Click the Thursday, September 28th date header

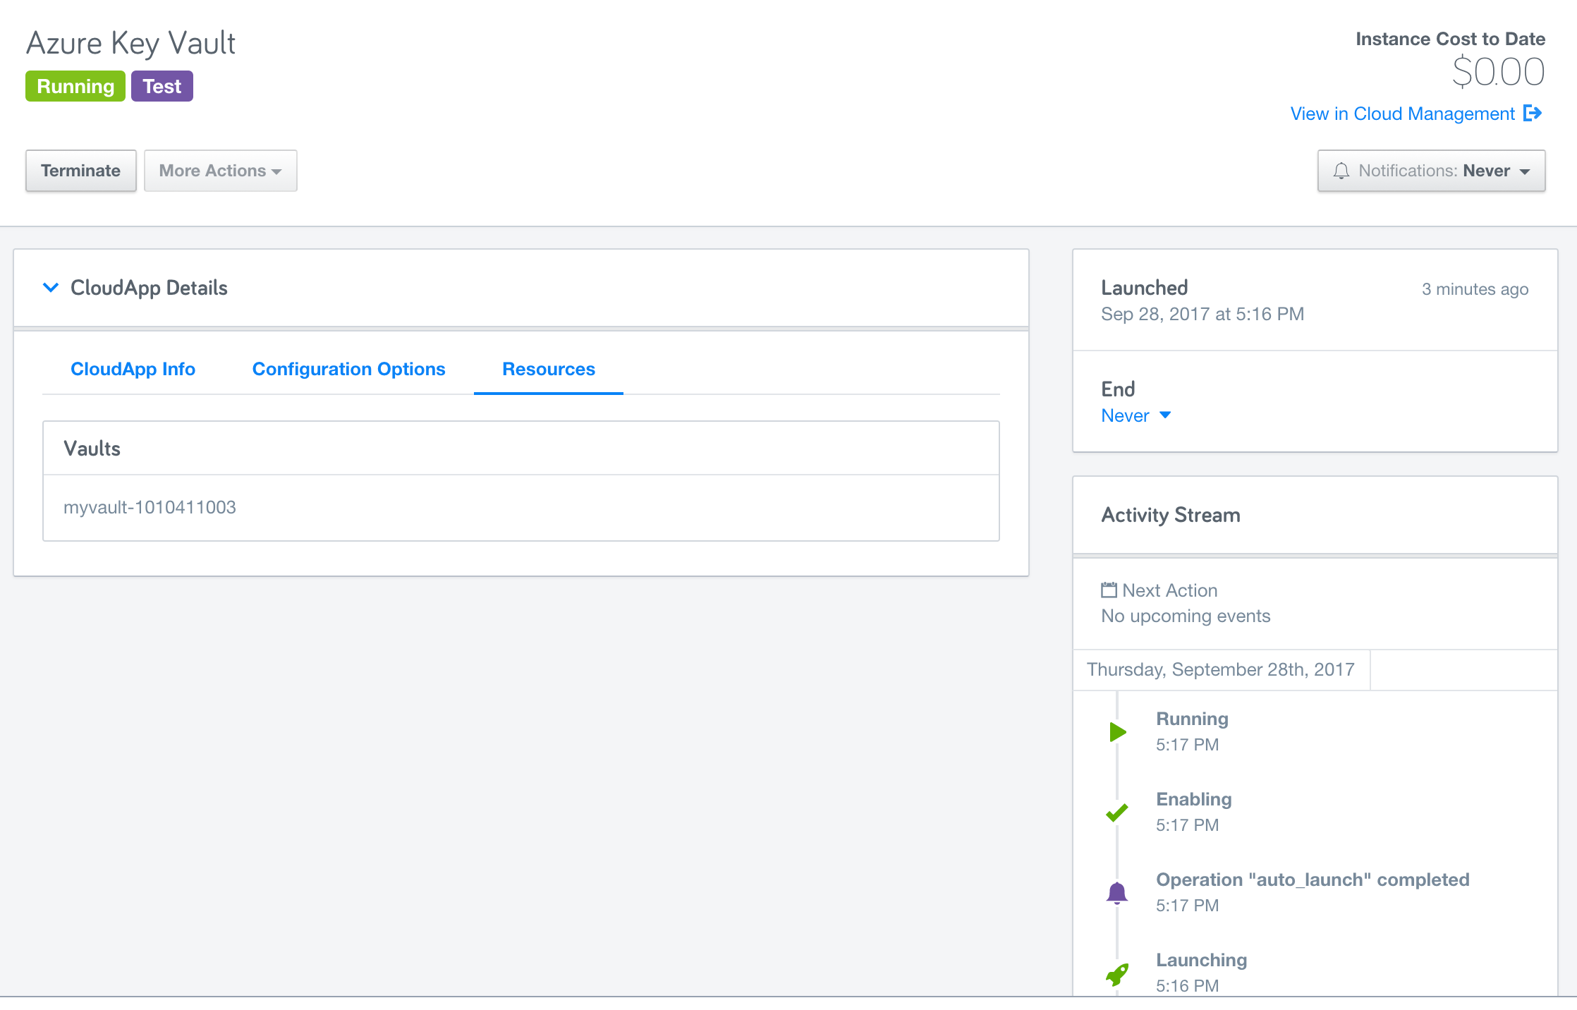point(1219,669)
